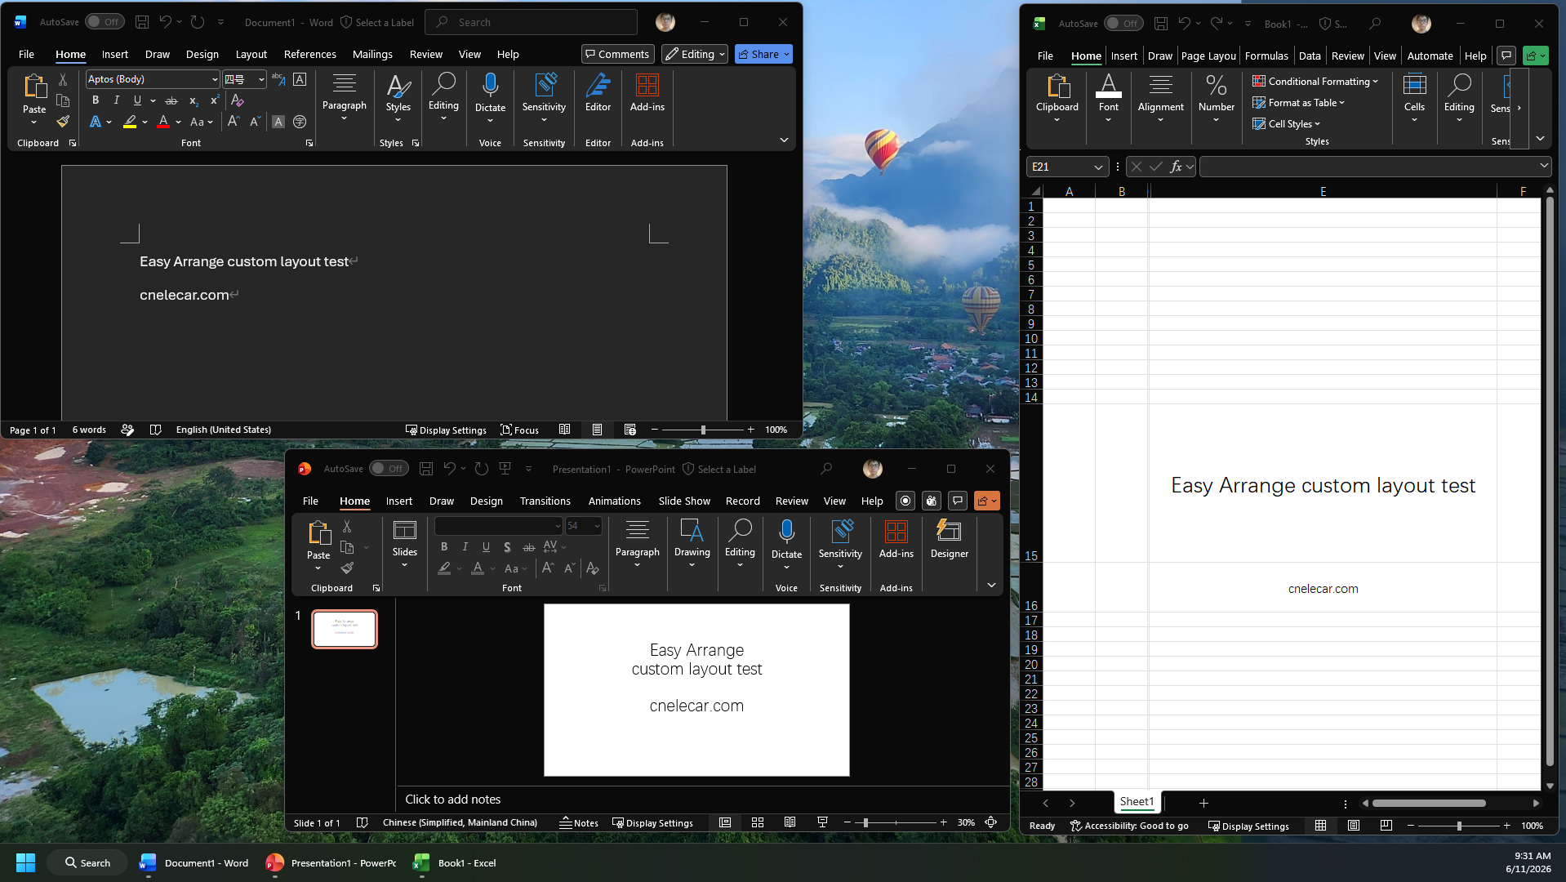
Task: Toggle Bold in Word font group
Action: (96, 100)
